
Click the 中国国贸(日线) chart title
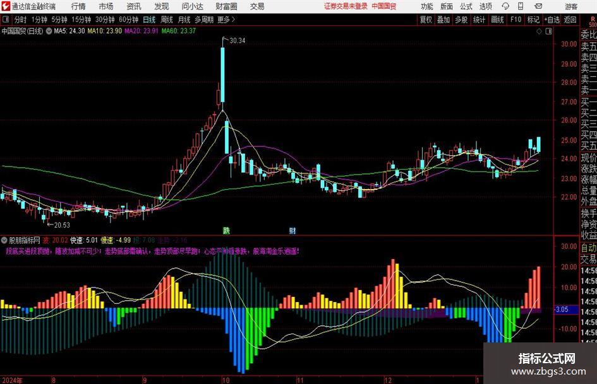click(x=22, y=31)
